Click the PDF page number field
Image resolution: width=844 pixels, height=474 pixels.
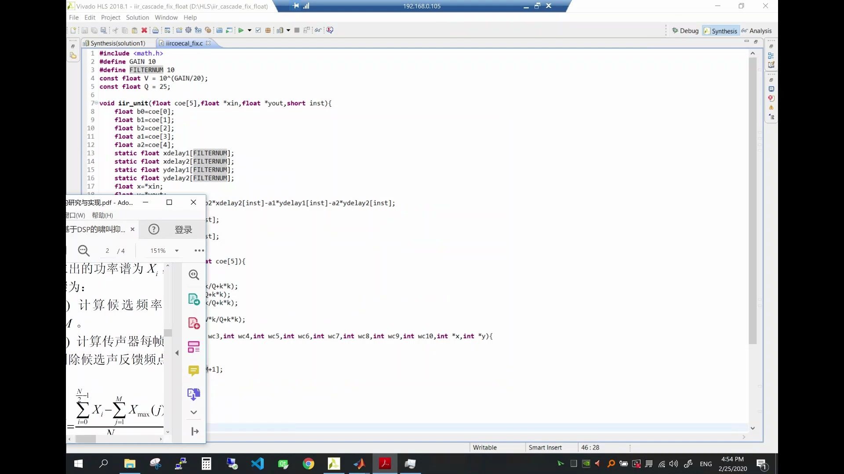(x=107, y=251)
